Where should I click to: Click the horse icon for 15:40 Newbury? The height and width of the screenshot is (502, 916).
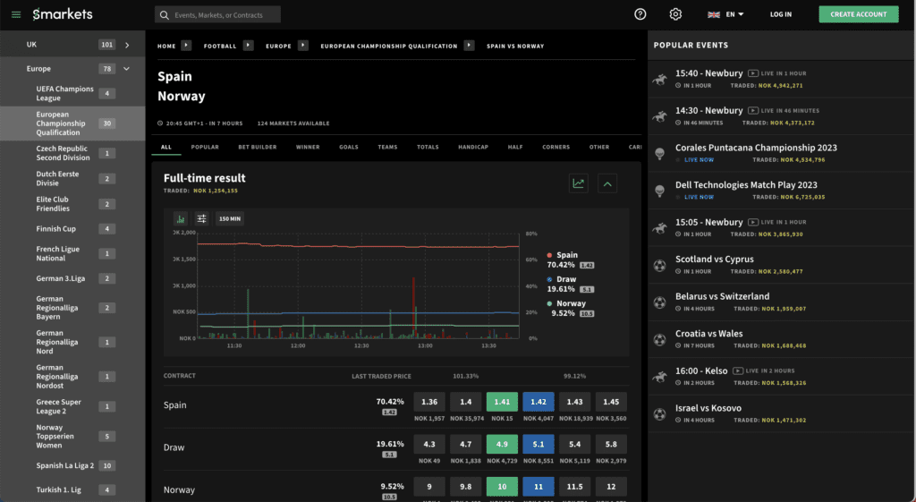point(660,79)
